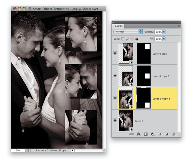Click the 'Layer 0 copy 3' name
The width and height of the screenshot is (192, 160).
tap(161, 99)
